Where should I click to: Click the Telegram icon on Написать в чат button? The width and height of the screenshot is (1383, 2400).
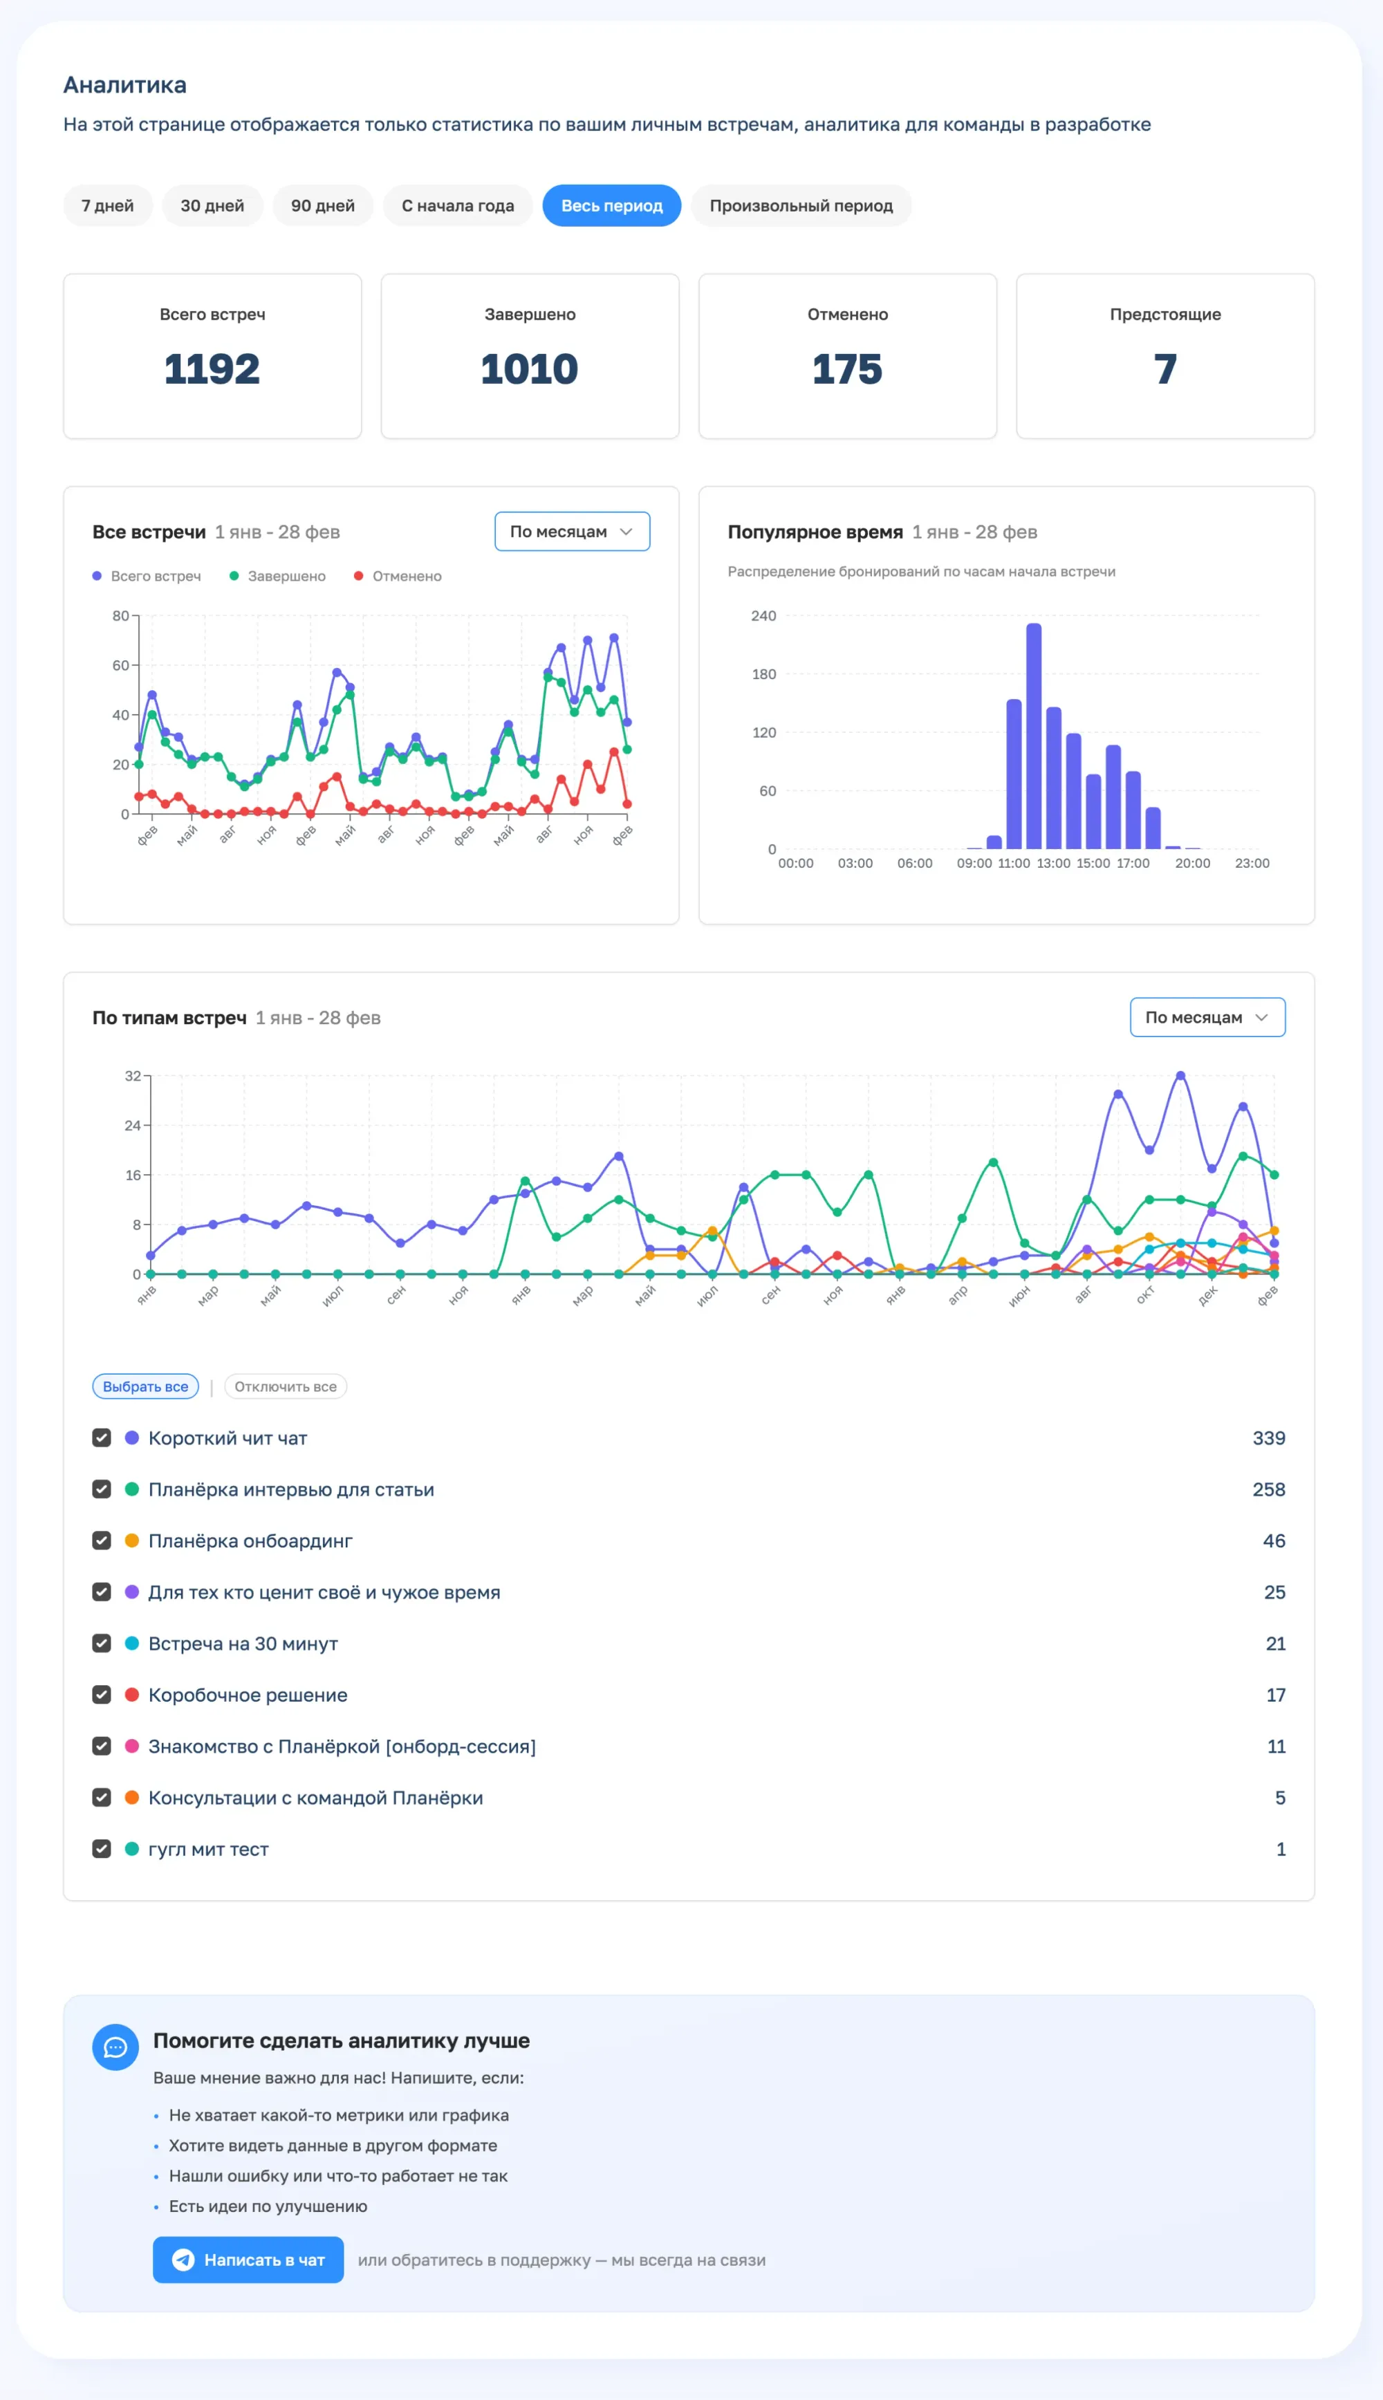(183, 2260)
